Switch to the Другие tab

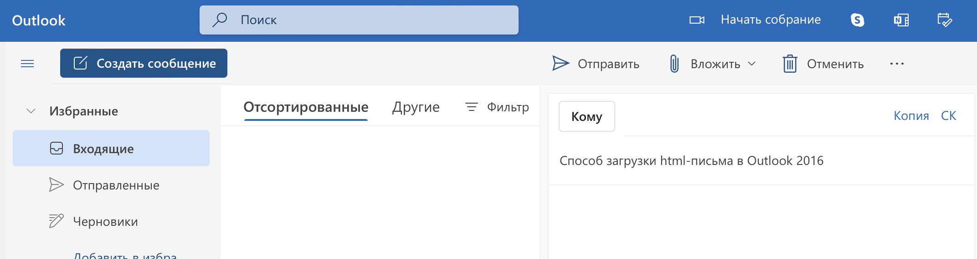(416, 107)
